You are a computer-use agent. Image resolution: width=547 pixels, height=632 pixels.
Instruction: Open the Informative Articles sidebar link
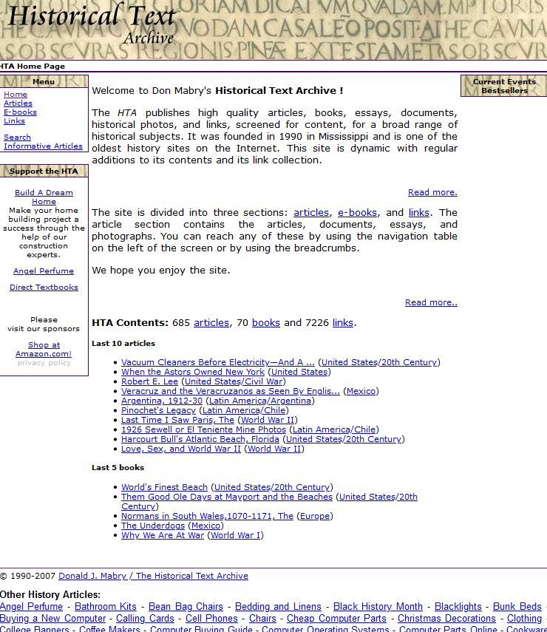(x=43, y=146)
